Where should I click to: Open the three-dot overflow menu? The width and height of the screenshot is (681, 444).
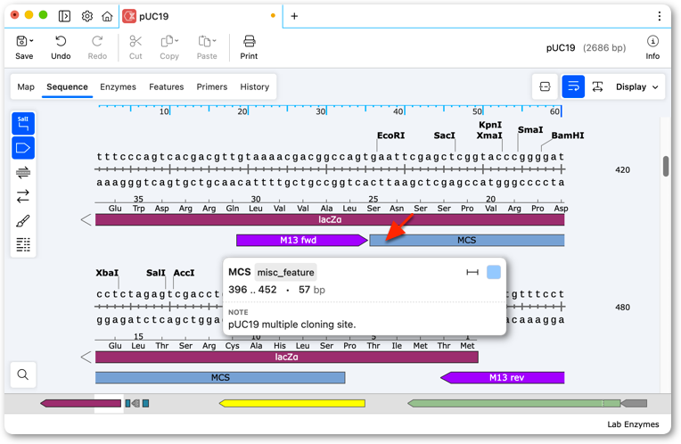tap(660, 16)
